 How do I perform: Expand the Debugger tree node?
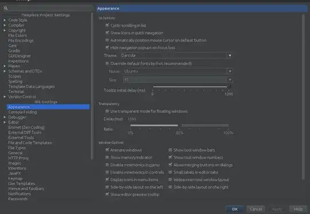point(5,117)
